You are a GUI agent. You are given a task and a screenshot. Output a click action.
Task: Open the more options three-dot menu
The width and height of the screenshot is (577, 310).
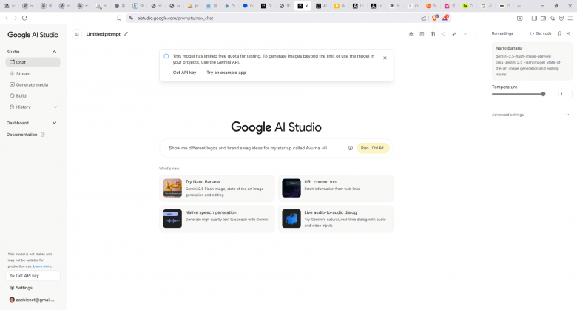coord(476,34)
